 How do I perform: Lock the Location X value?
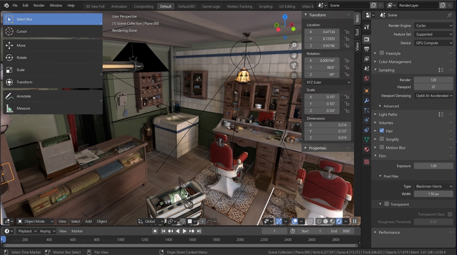point(346,32)
